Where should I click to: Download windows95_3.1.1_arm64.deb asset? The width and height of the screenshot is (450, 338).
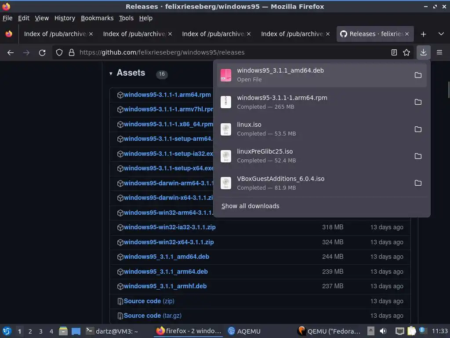(166, 272)
